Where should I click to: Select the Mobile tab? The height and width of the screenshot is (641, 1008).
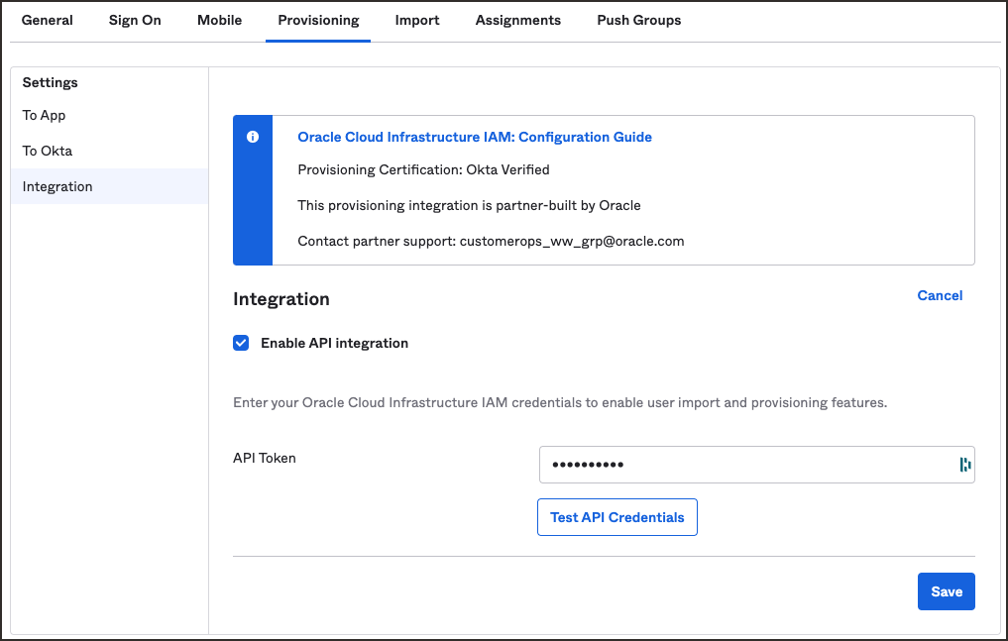pos(219,20)
